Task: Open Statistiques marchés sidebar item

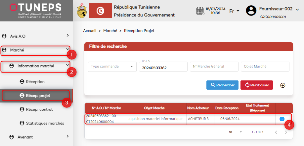Action: tap(45, 123)
